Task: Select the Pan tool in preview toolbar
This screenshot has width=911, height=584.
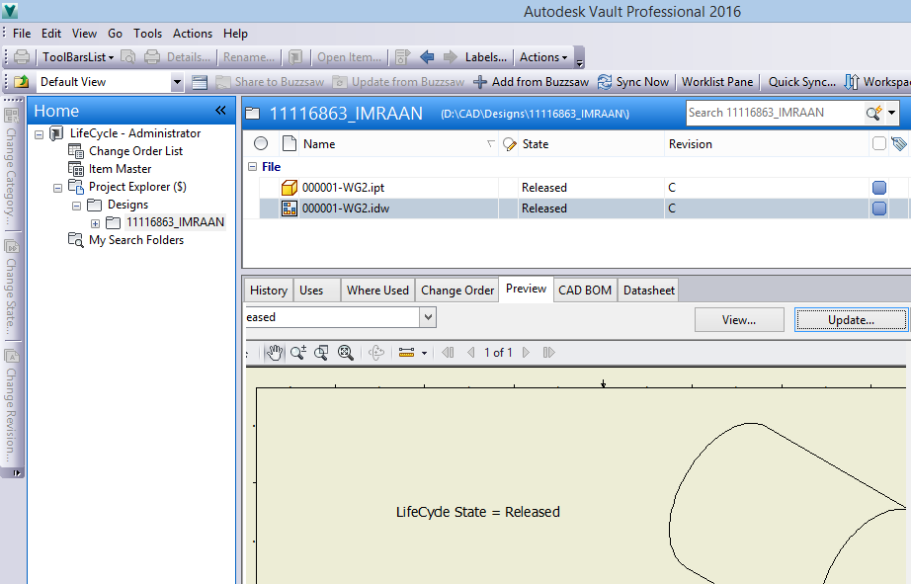Action: (276, 352)
